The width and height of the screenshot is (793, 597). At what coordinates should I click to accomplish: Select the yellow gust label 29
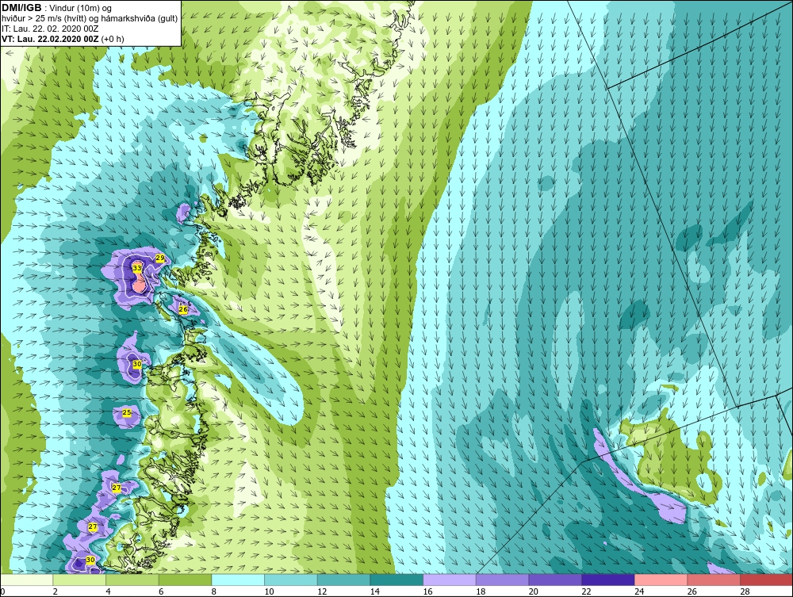pyautogui.click(x=160, y=258)
